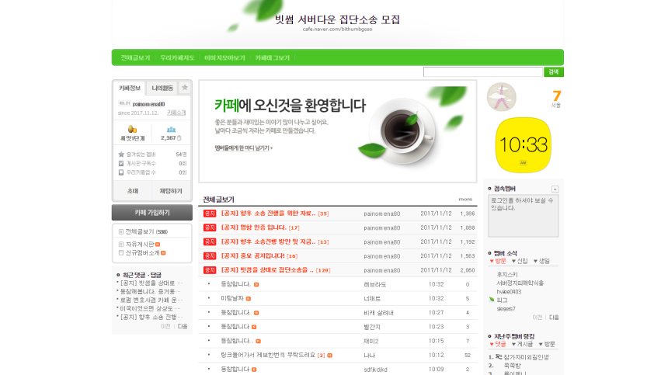
Task: Click the board icon beside 전체글보기 (588)
Action: [121, 232]
